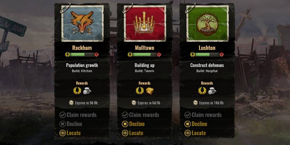Click the laurel reward icon under Rackham

77,91
